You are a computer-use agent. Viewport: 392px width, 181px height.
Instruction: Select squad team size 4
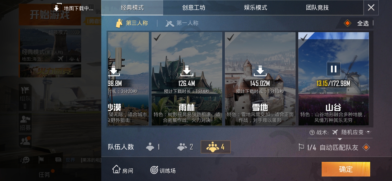pyautogui.click(x=216, y=147)
